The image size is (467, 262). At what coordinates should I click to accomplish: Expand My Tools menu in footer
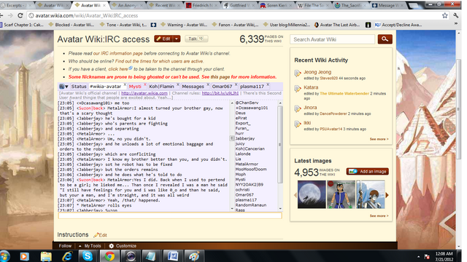(x=90, y=246)
